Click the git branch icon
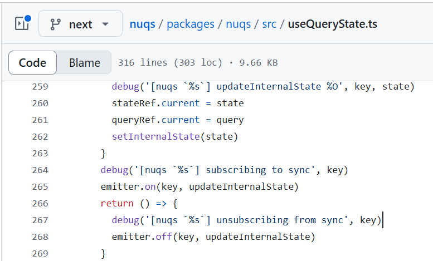This screenshot has width=433, height=261. (x=55, y=24)
